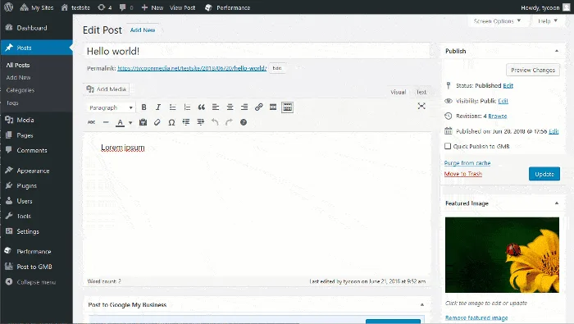Open the WordPress logo menu
Screen dimensions: 574x324
pyautogui.click(x=8, y=7)
